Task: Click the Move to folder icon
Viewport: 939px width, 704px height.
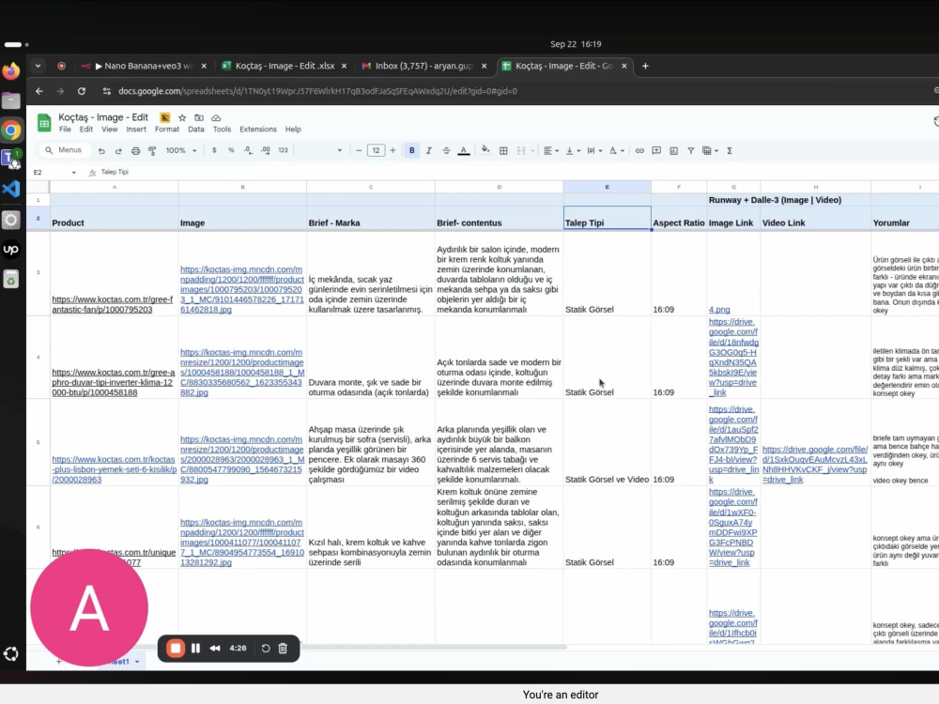Action: coord(199,118)
